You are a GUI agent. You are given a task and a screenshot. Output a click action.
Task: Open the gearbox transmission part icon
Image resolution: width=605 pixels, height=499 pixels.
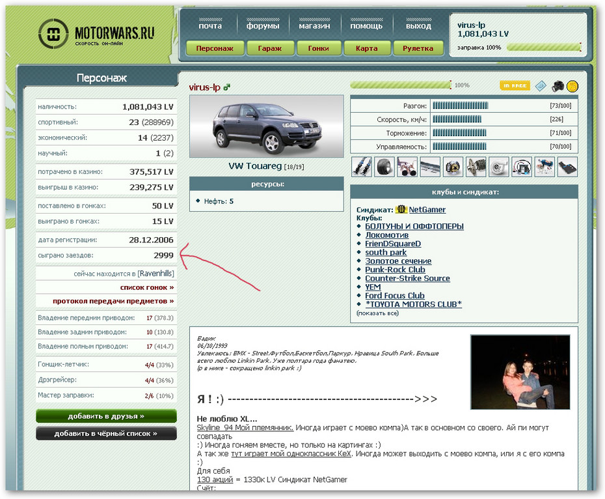(476, 167)
